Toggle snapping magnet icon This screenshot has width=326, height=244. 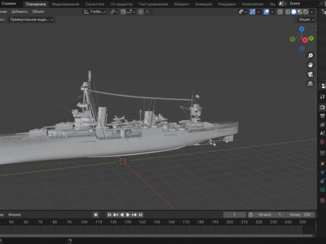(123, 12)
